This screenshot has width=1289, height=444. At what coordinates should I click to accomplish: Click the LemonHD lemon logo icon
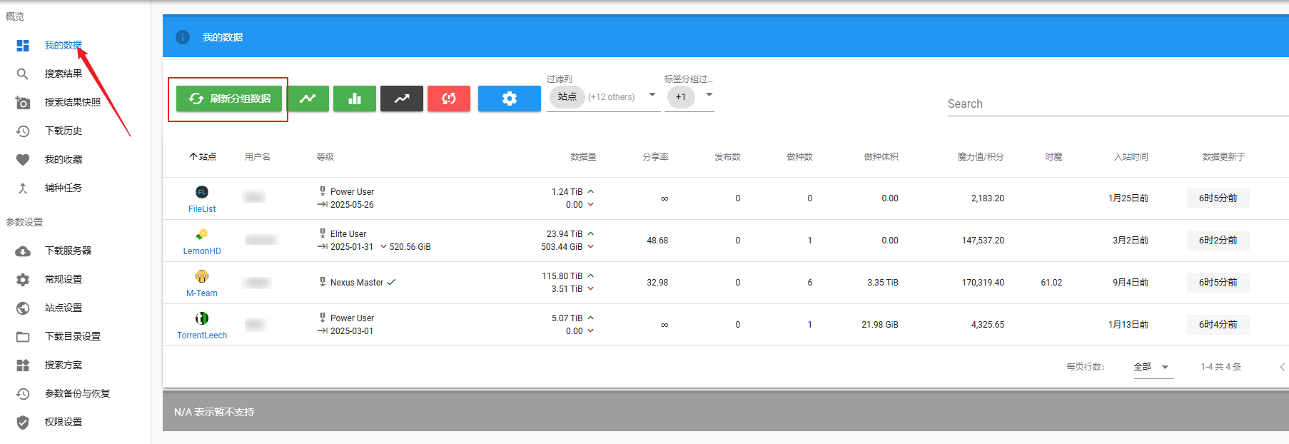pyautogui.click(x=202, y=234)
